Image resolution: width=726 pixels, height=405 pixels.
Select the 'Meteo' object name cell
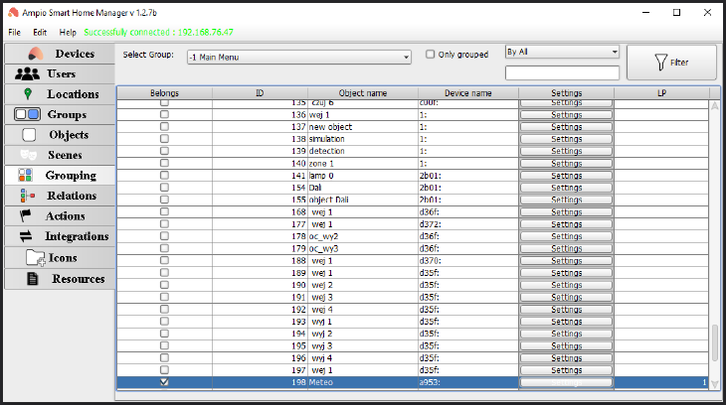tap(363, 382)
